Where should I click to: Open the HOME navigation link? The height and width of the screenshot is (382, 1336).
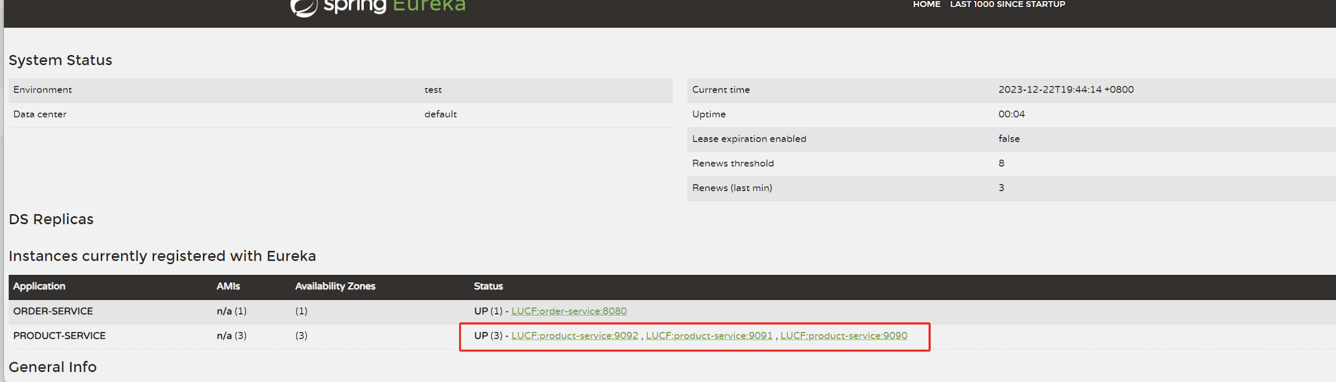[926, 5]
